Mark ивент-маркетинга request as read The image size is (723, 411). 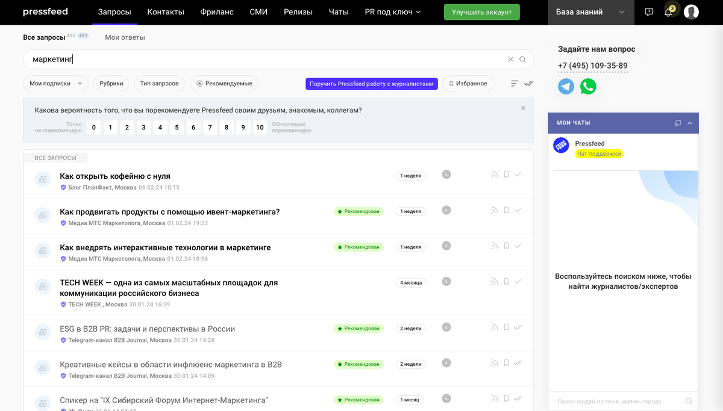click(518, 210)
